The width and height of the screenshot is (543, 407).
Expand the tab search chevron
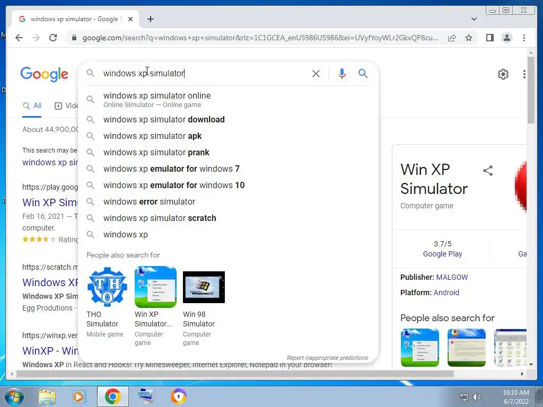click(474, 19)
